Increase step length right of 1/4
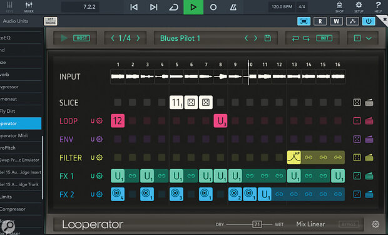Viewport: 388px width, 235px height. pyautogui.click(x=138, y=38)
